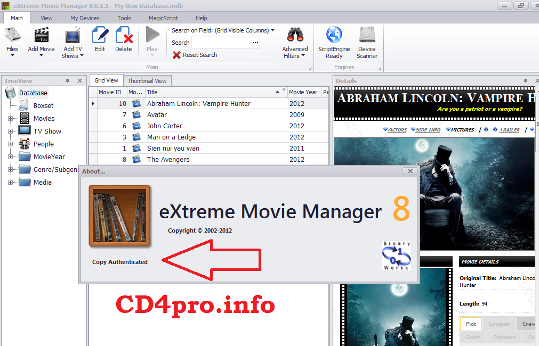Open the Add TV Shows dropdown arrow

pyautogui.click(x=82, y=55)
